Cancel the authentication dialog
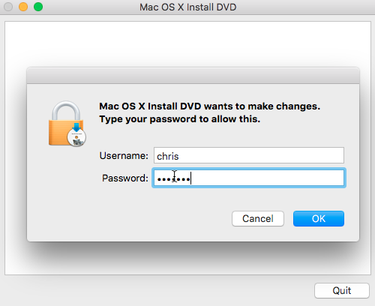This screenshot has width=375, height=306. (258, 219)
